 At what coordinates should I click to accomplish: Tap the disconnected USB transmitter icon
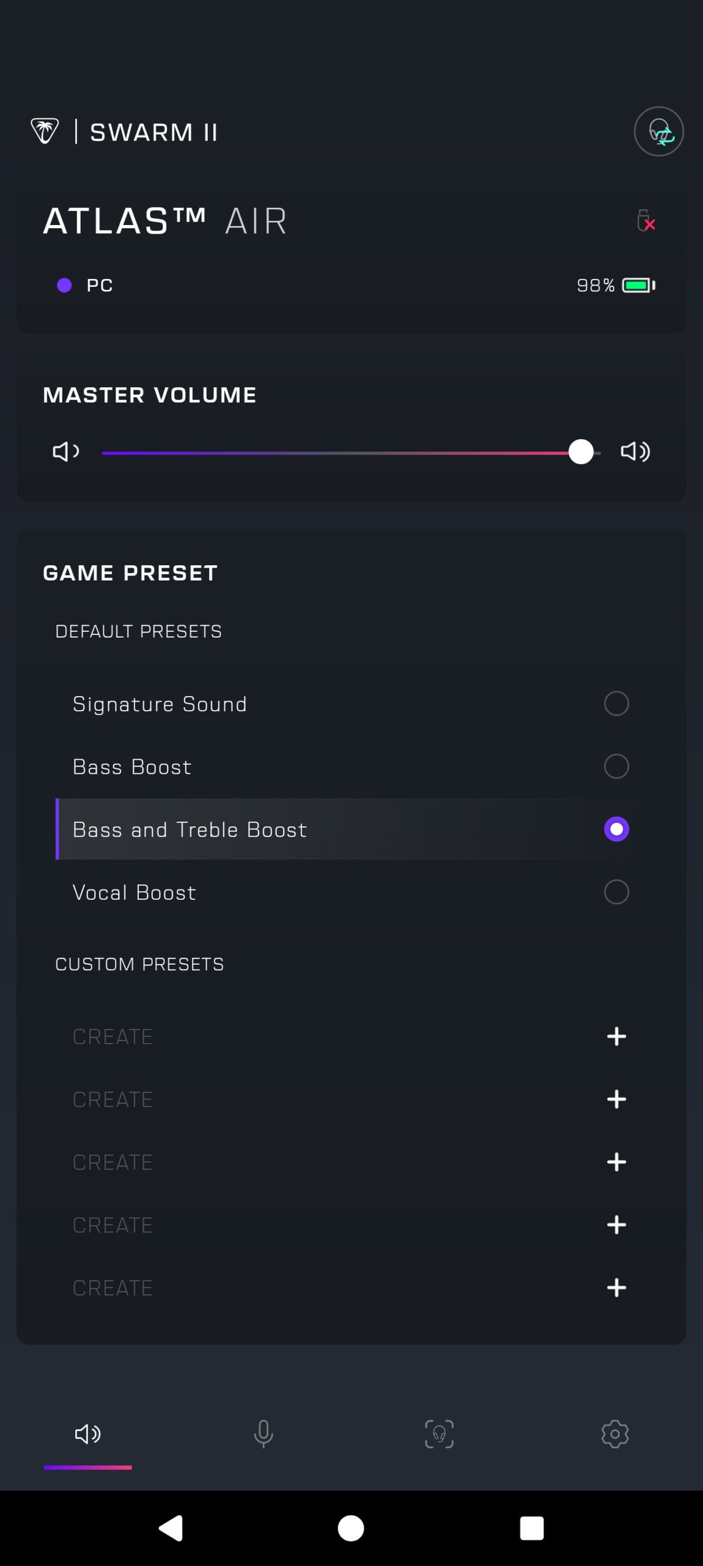click(646, 221)
